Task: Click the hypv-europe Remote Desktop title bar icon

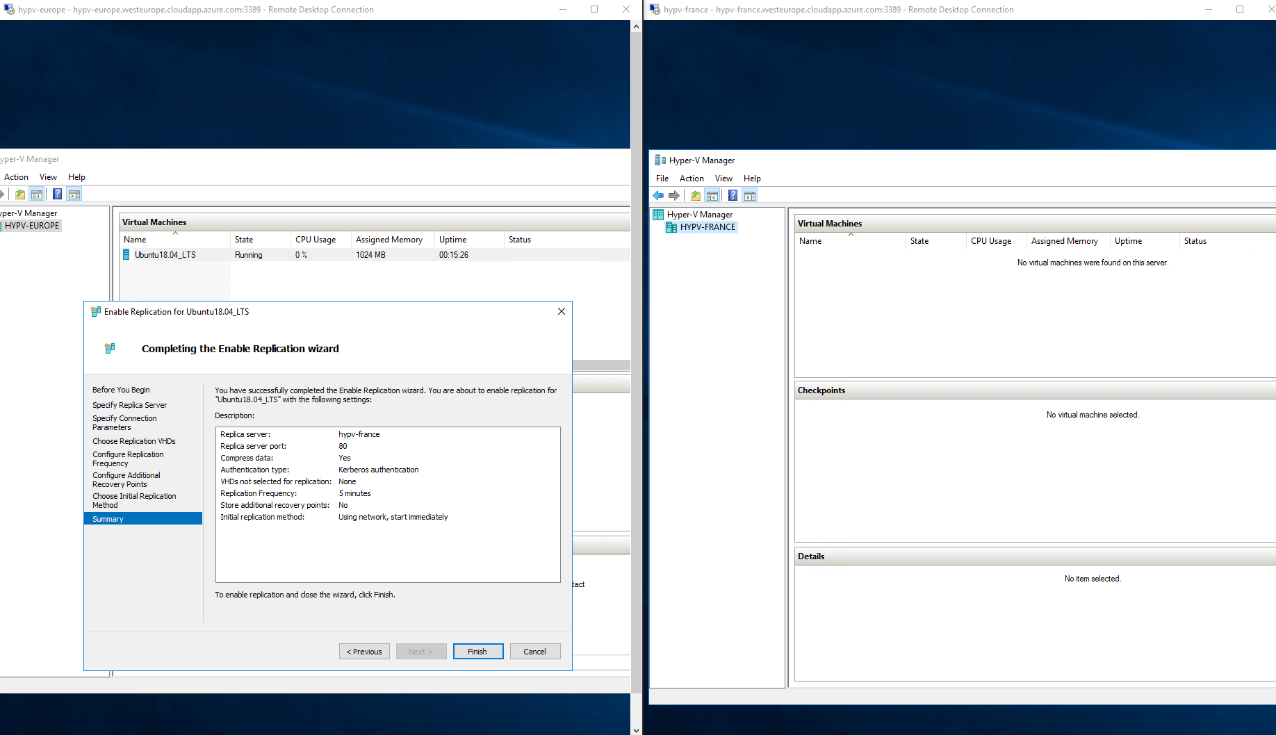Action: tap(9, 10)
